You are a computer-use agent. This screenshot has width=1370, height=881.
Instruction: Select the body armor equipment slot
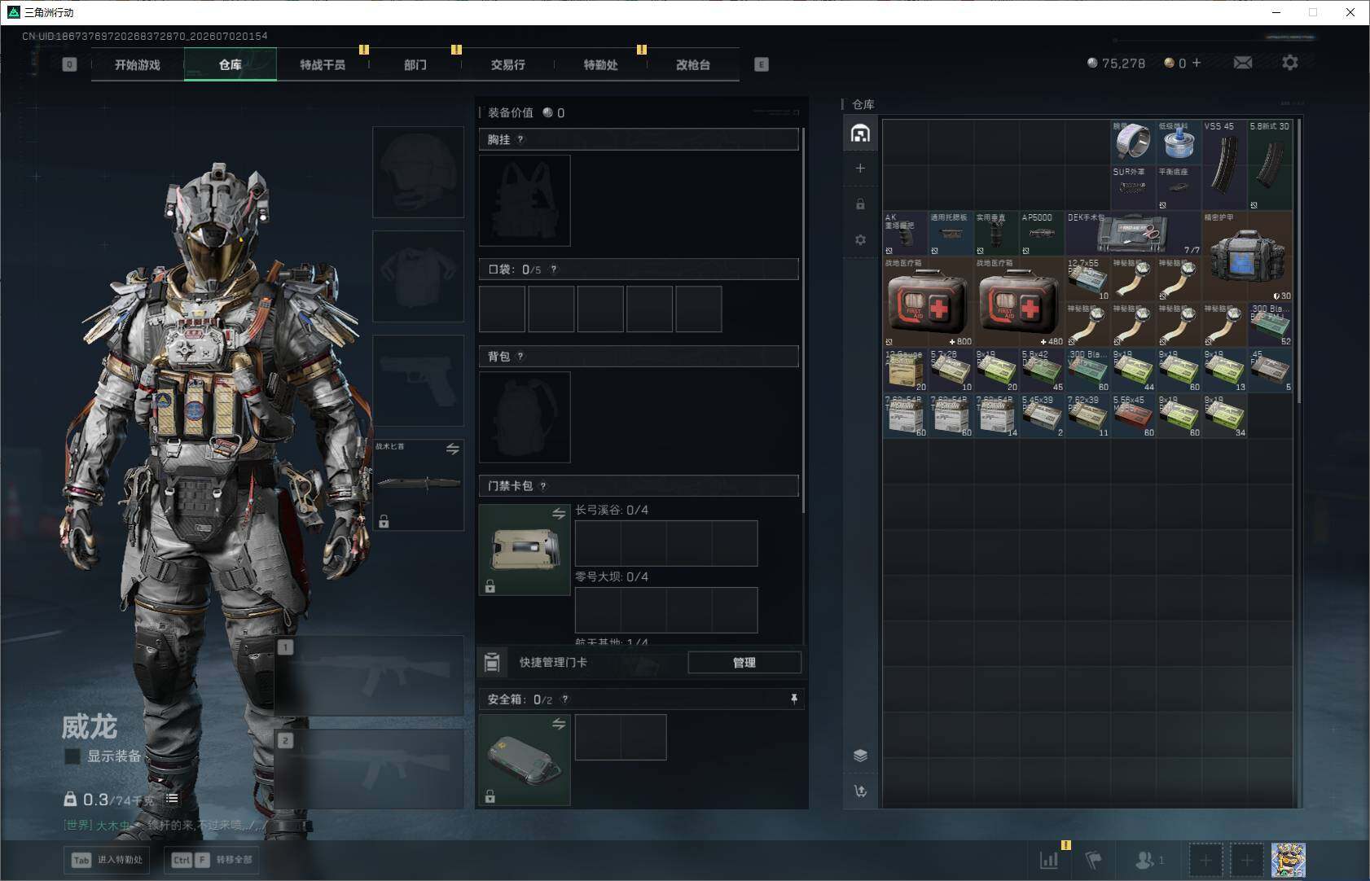418,276
